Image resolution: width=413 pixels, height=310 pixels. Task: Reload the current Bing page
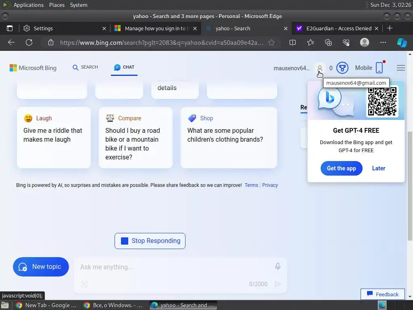[29, 42]
